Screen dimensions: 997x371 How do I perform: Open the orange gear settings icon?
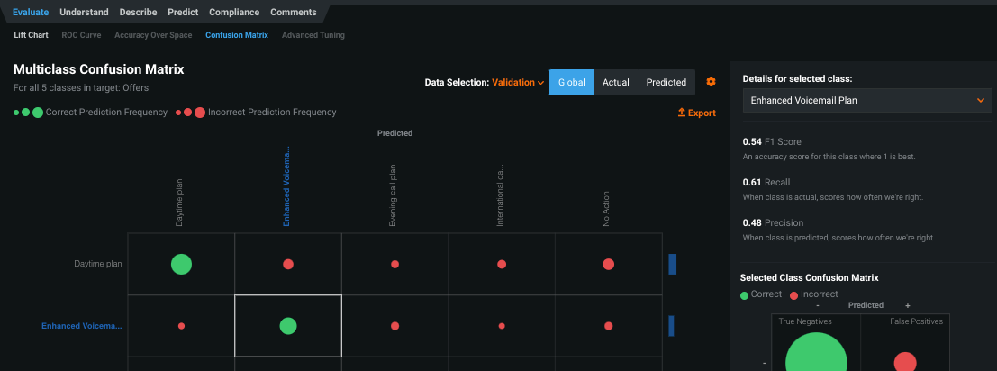point(711,82)
